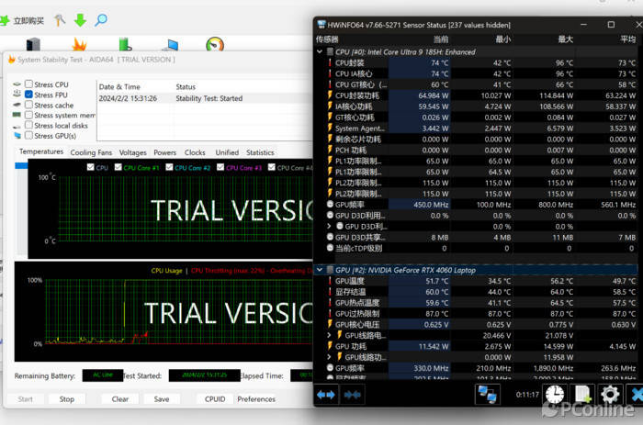The height and width of the screenshot is (425, 643).
Task: Click the HWiNFO clock reset timer icon
Action: (x=555, y=395)
